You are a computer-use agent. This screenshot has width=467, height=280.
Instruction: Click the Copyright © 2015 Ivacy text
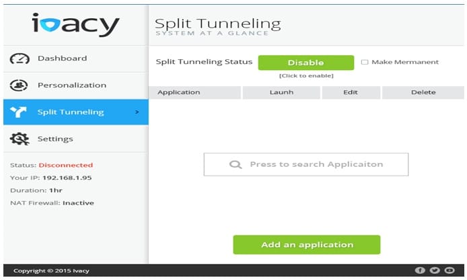51,271
